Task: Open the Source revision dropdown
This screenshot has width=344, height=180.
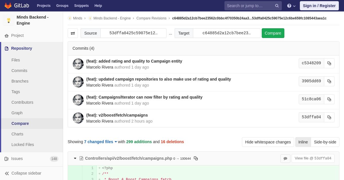Action: point(133,33)
